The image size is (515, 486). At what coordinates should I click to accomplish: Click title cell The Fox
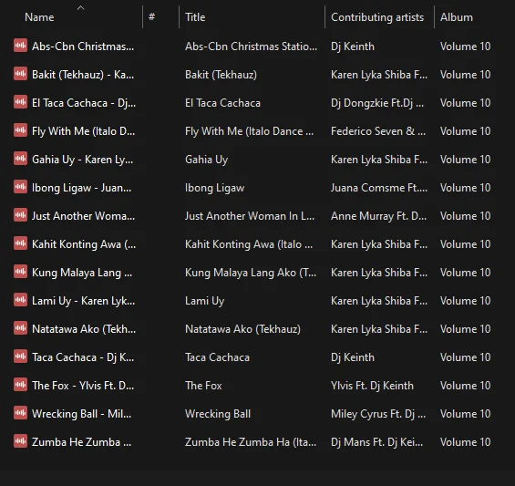click(x=203, y=386)
